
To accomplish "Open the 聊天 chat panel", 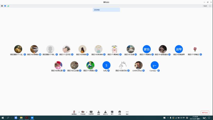I will [112, 112].
